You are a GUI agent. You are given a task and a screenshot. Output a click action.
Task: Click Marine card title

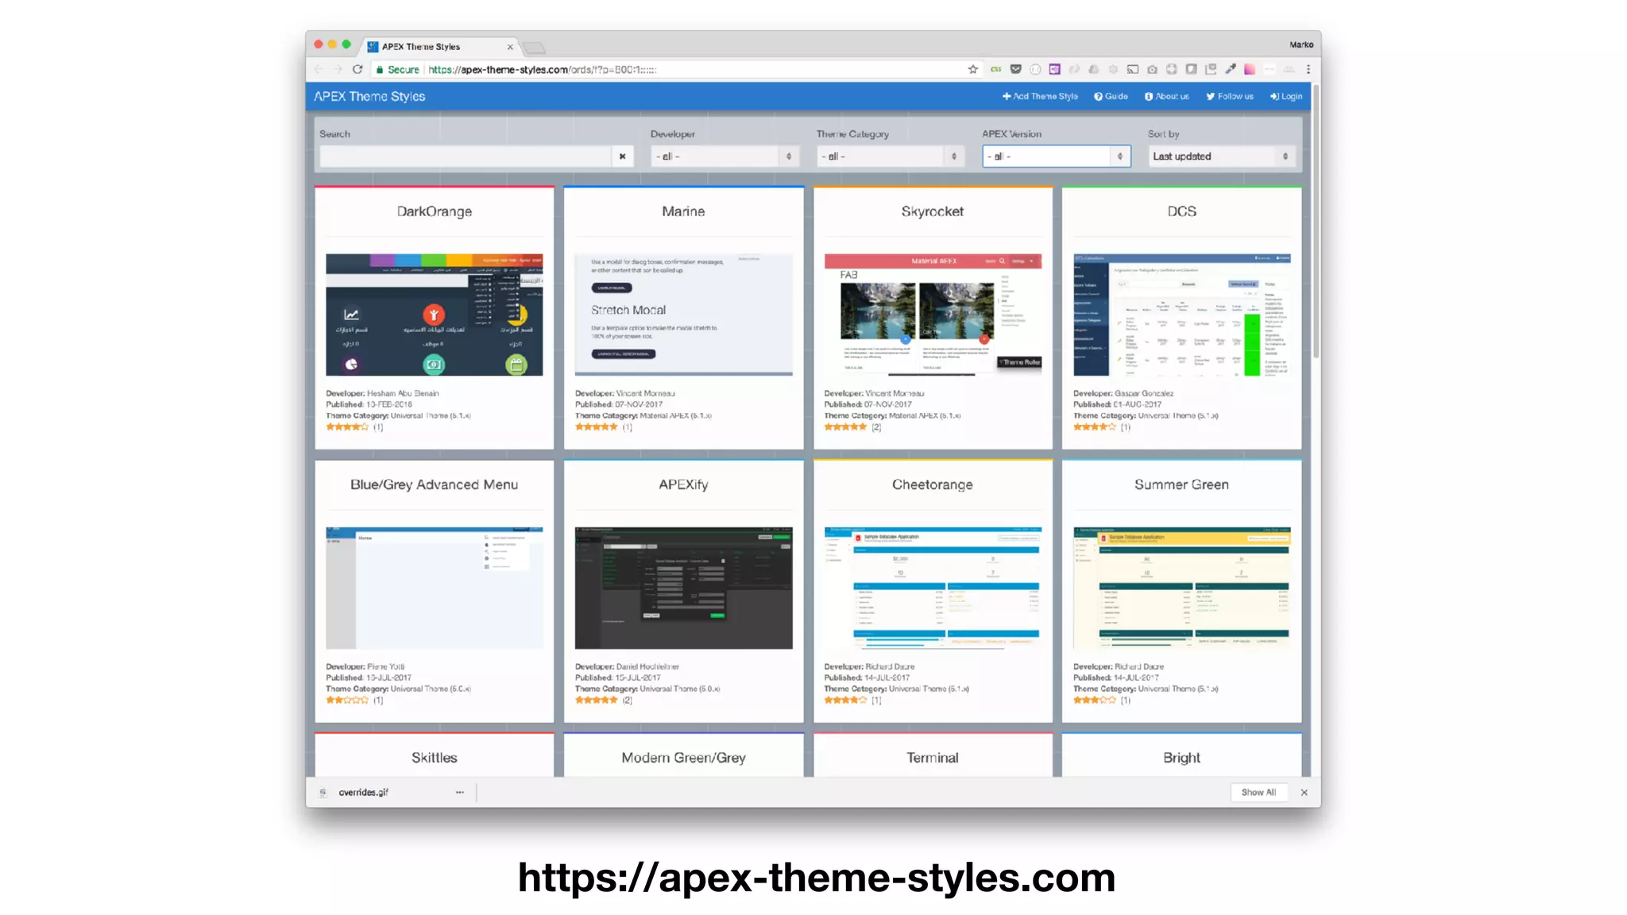[683, 211]
